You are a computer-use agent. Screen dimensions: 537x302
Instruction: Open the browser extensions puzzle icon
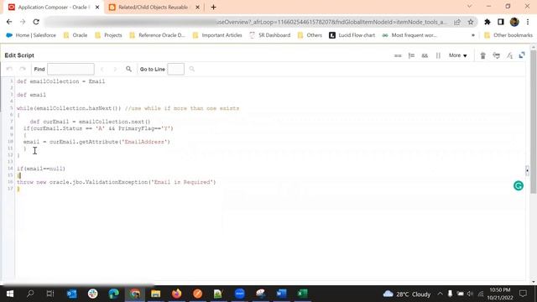click(x=487, y=22)
